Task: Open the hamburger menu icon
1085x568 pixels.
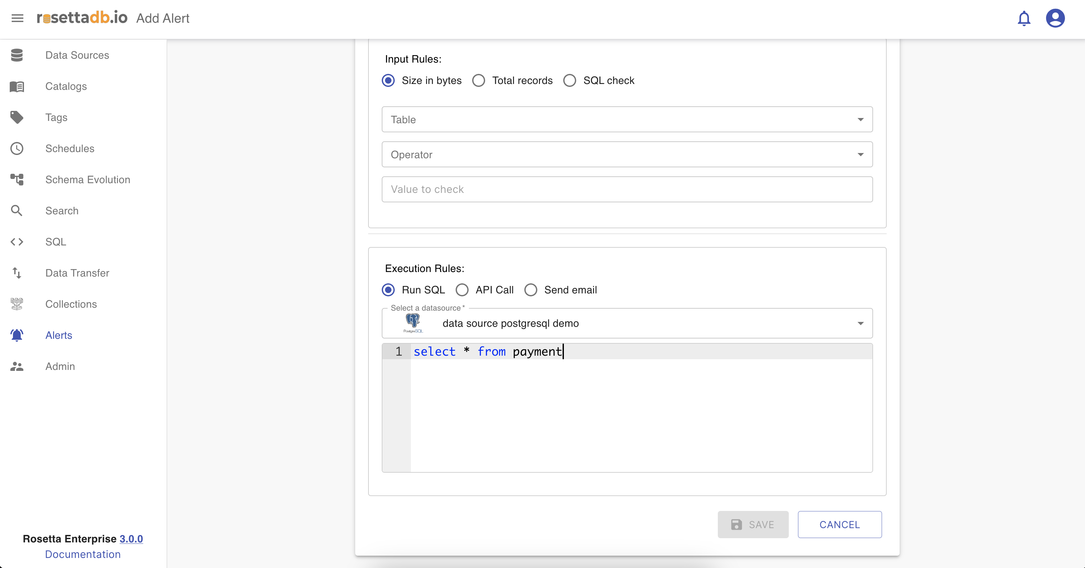Action: 17,18
